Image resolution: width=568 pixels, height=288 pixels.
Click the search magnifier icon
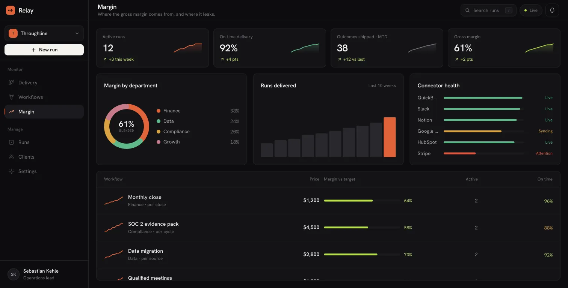click(468, 10)
